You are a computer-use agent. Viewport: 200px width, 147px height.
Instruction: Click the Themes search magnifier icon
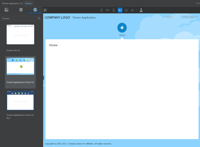(39, 18)
